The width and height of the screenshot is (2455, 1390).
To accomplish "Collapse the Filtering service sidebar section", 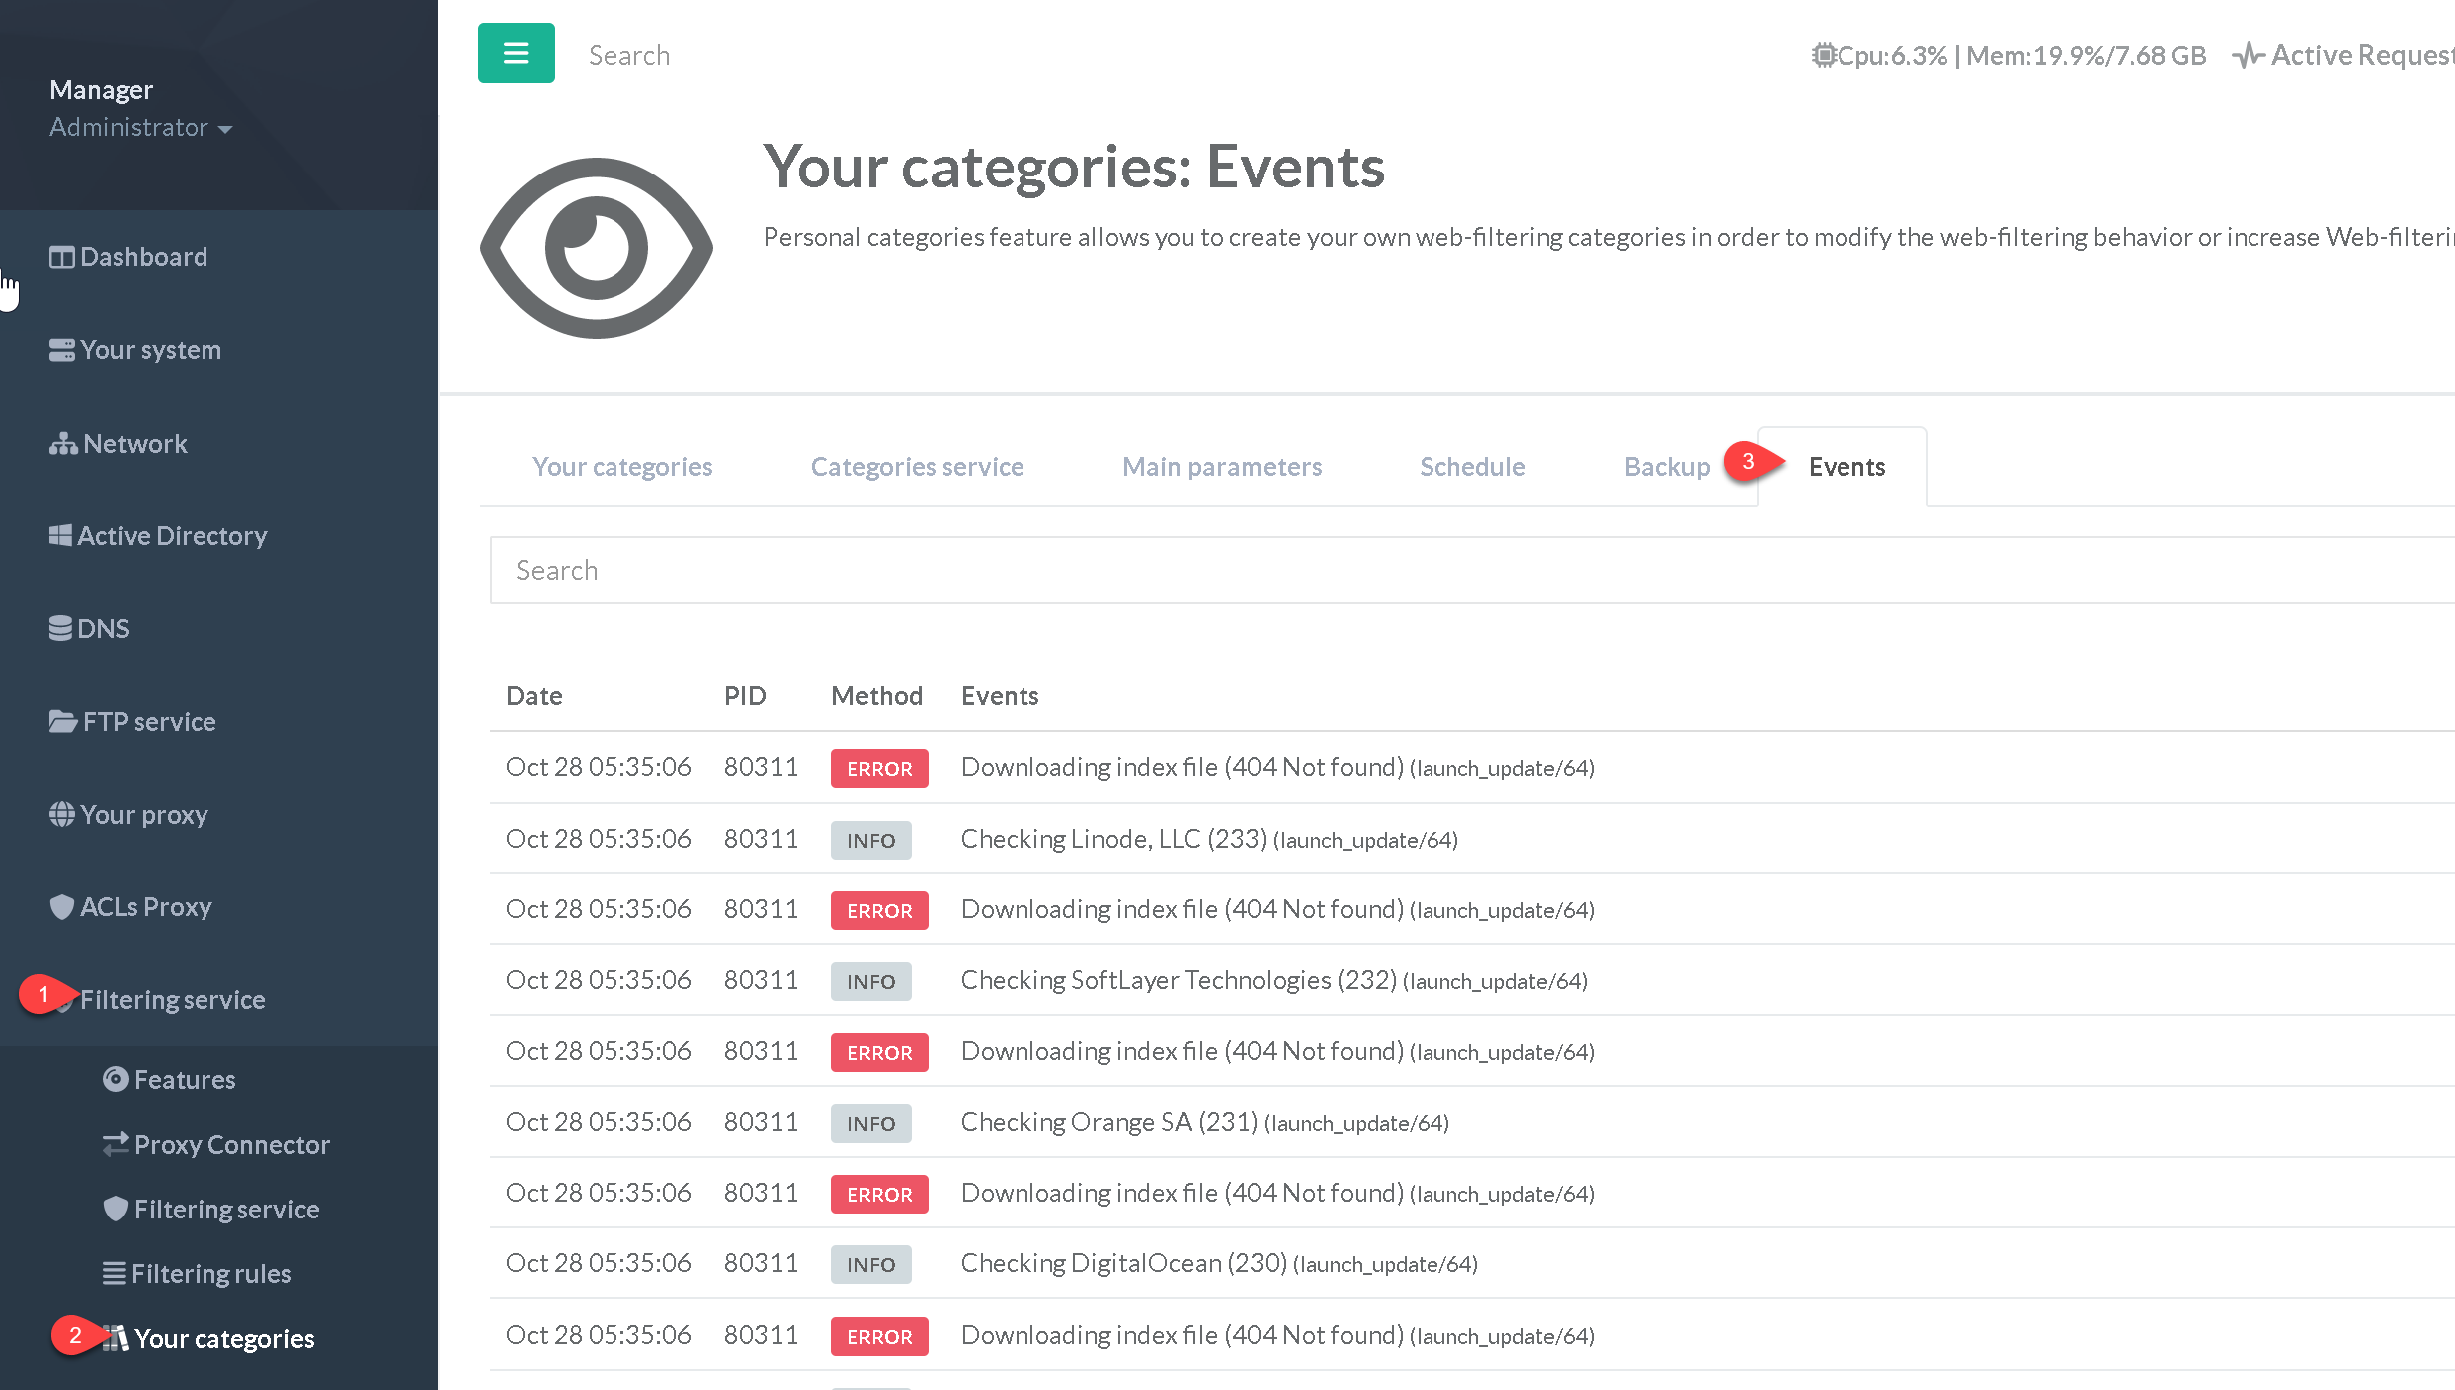I will pos(172,1000).
